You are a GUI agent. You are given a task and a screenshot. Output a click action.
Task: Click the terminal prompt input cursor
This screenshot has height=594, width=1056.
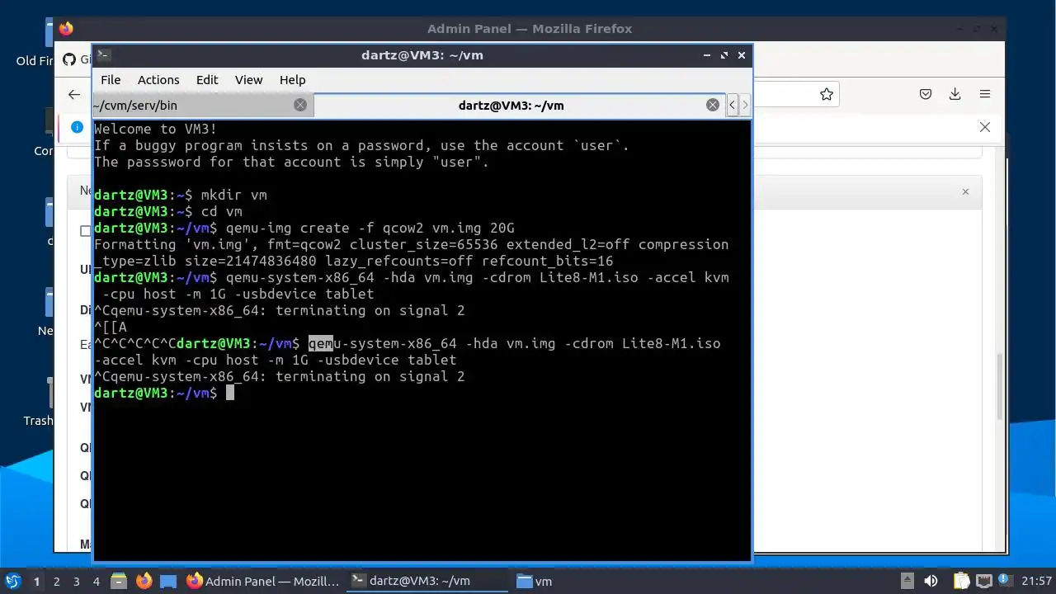230,393
